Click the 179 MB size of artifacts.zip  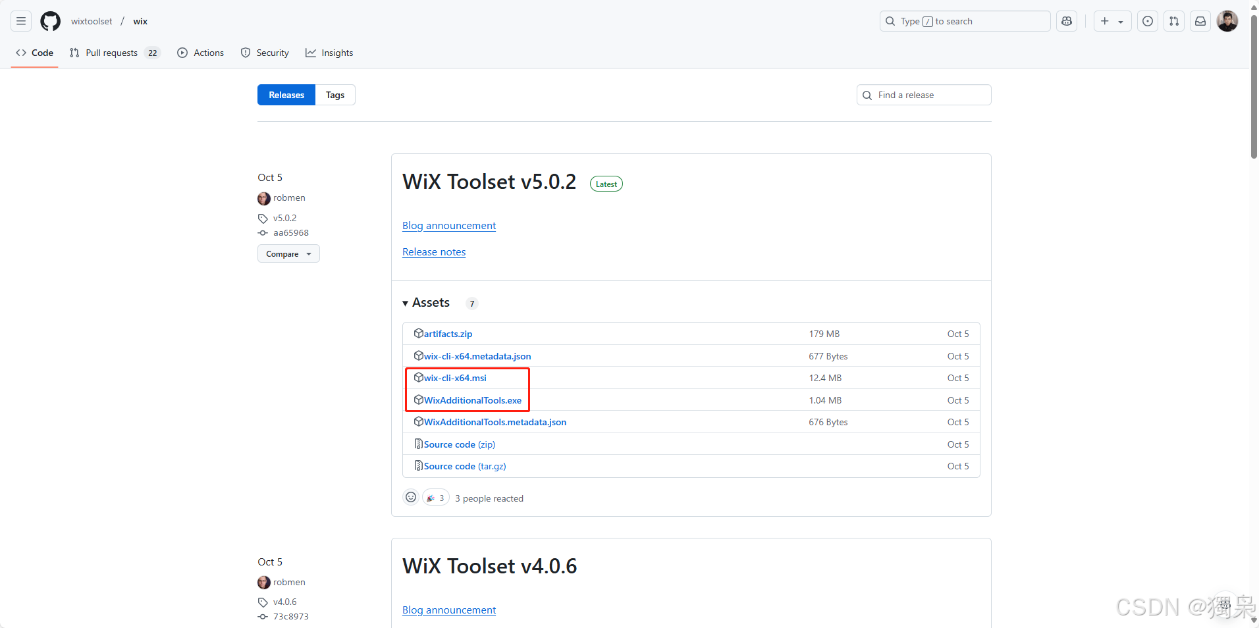[824, 334]
